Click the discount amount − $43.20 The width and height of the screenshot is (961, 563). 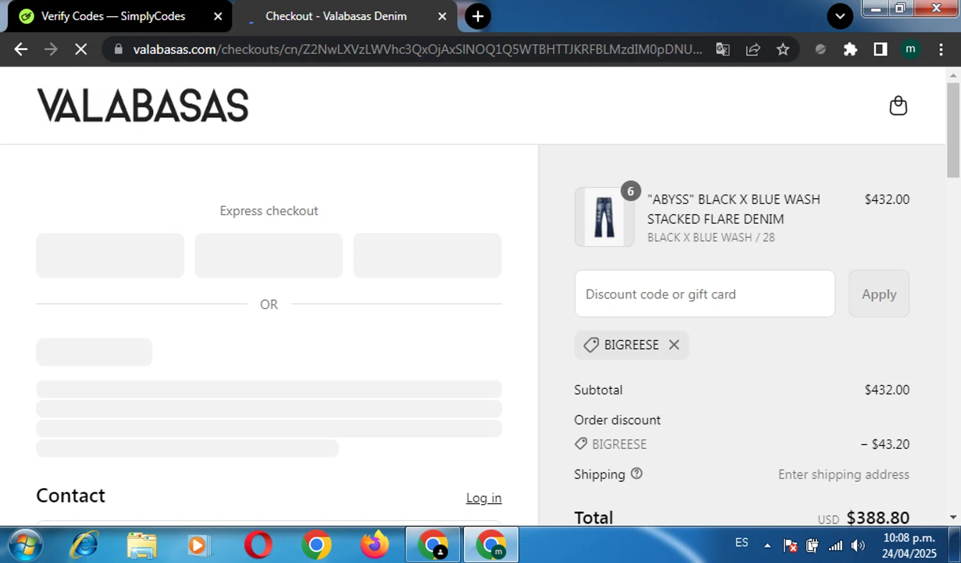(885, 444)
